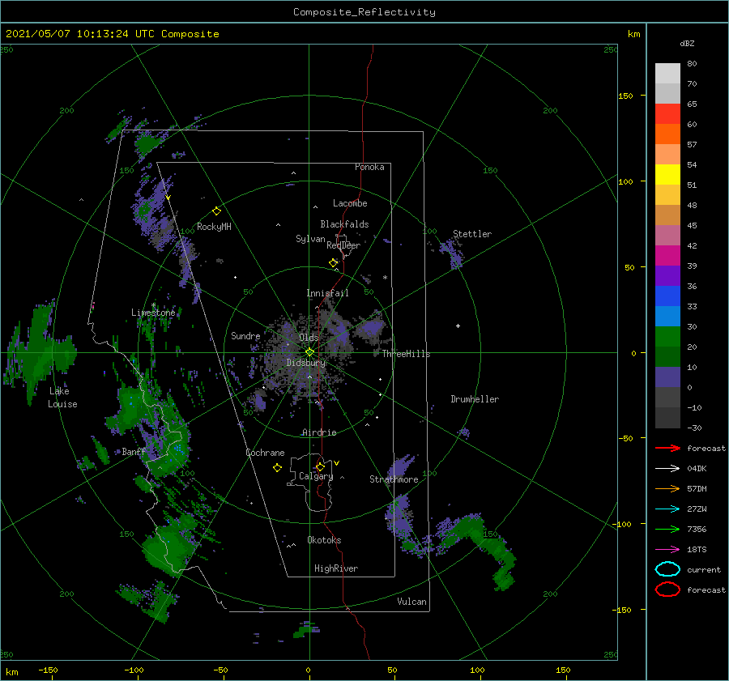Click the 2021/05/07 10:13:24 UTC timestamp
Image resolution: width=729 pixels, height=681 pixels.
pyautogui.click(x=112, y=34)
